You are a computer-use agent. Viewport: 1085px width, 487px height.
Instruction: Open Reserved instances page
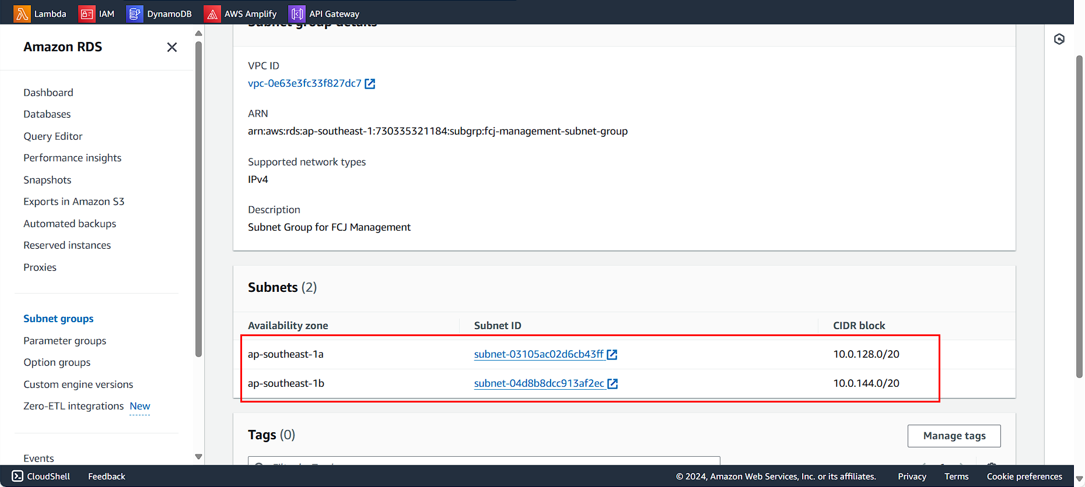point(67,245)
